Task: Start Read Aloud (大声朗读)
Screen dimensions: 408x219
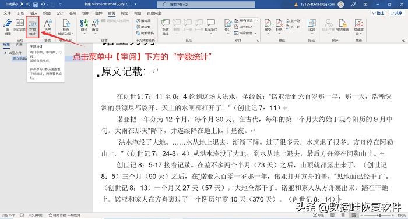Action: tap(48, 27)
